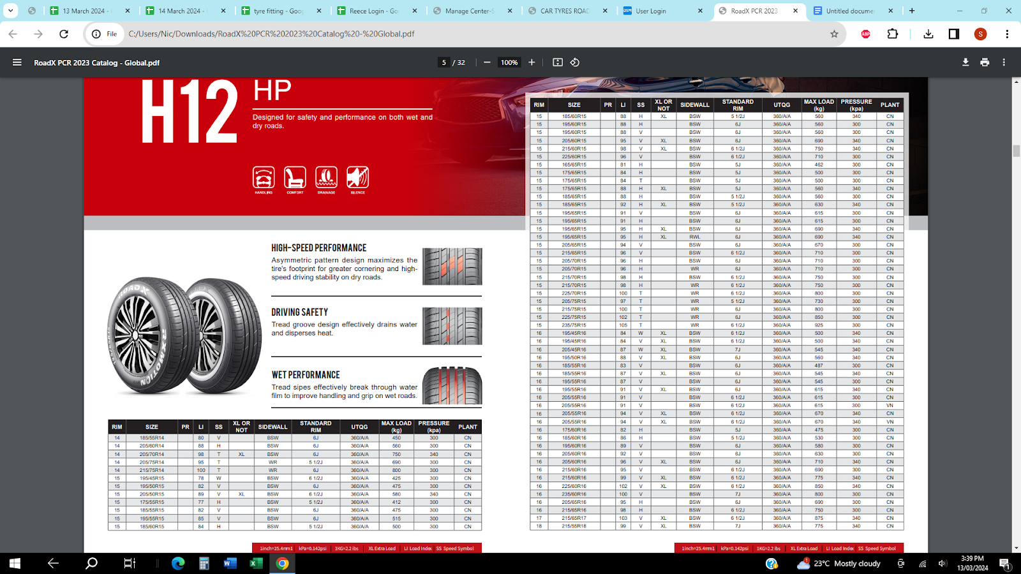Click the page number input field
Viewport: 1021px width, 574px height.
pyautogui.click(x=444, y=63)
